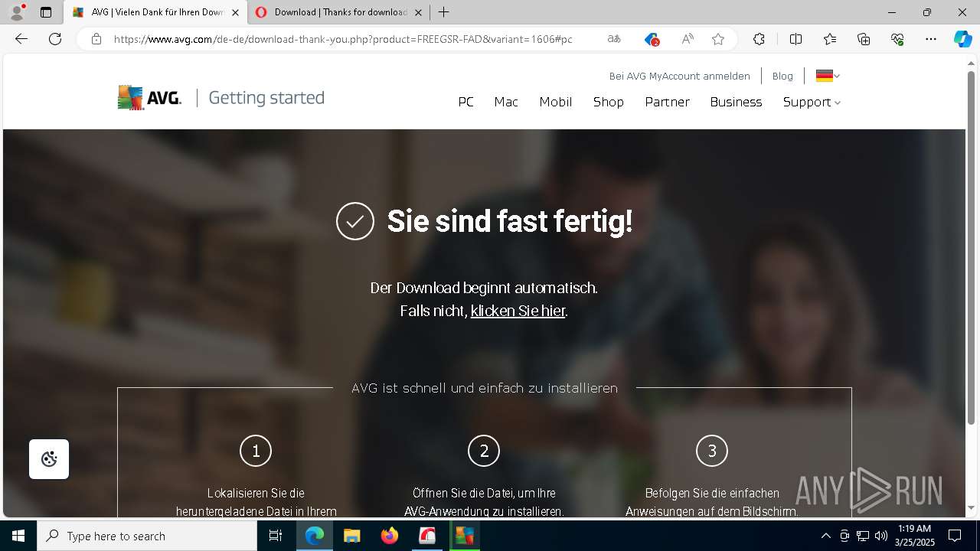980x551 pixels.
Task: Open Mac menu item
Action: click(x=506, y=102)
